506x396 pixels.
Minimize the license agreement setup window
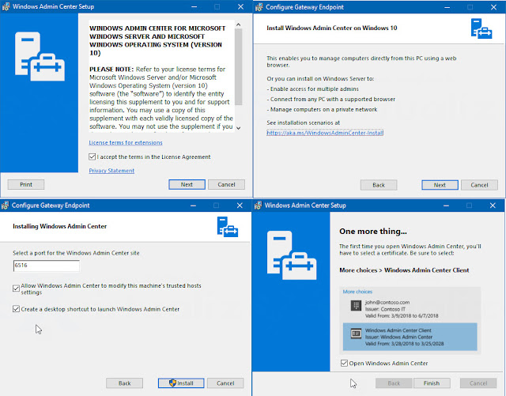[194, 7]
